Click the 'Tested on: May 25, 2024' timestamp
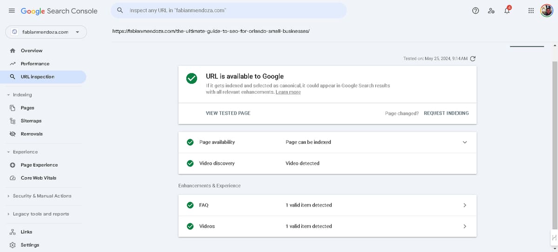Screen dimensions: 558x252 click(436, 58)
